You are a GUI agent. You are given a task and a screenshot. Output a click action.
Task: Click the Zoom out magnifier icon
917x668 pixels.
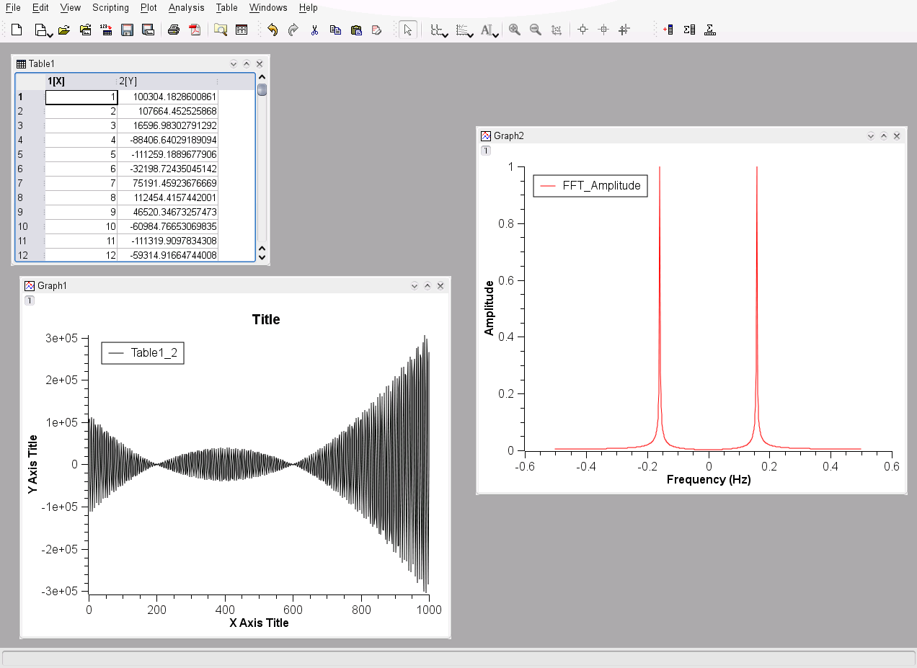(x=535, y=30)
